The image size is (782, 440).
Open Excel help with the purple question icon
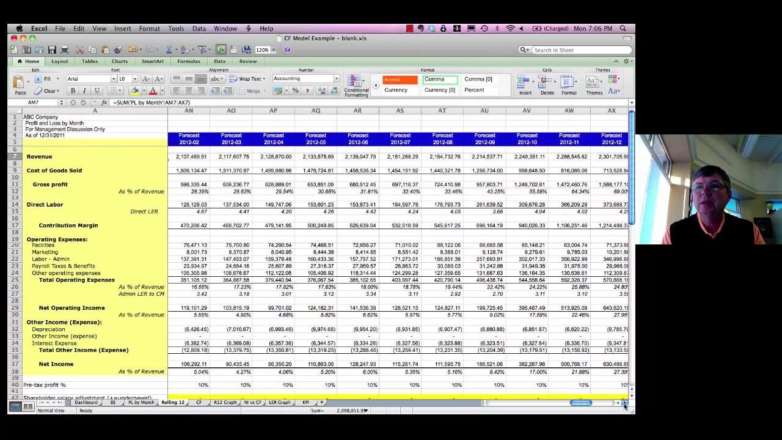[x=287, y=50]
